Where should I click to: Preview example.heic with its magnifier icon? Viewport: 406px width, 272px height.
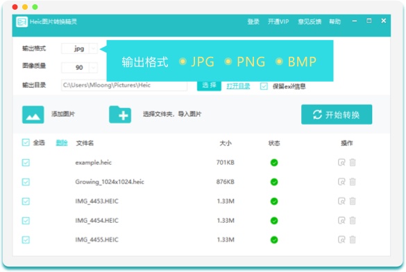click(x=341, y=163)
